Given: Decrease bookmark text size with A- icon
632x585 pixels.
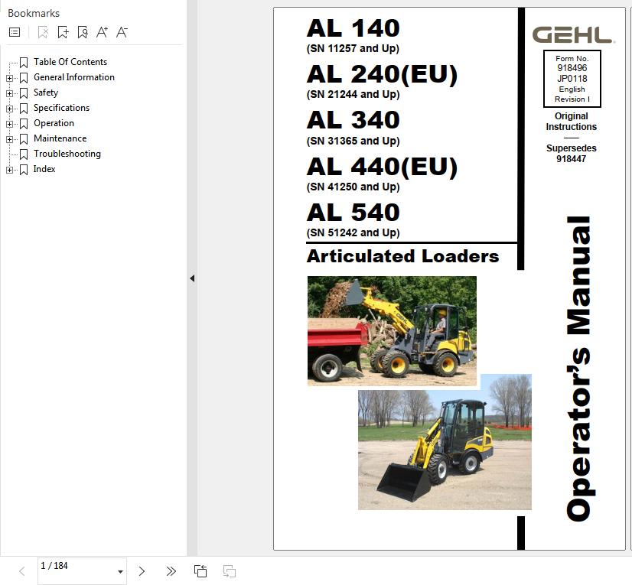Looking at the screenshot, I should point(122,32).
